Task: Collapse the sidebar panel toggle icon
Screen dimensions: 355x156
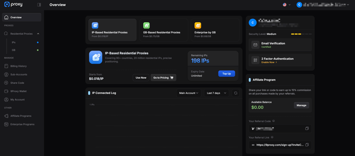Action: (x=39, y=5)
